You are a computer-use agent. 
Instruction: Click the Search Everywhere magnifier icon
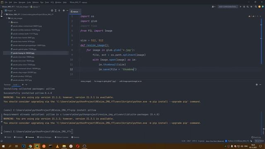click(256, 7)
